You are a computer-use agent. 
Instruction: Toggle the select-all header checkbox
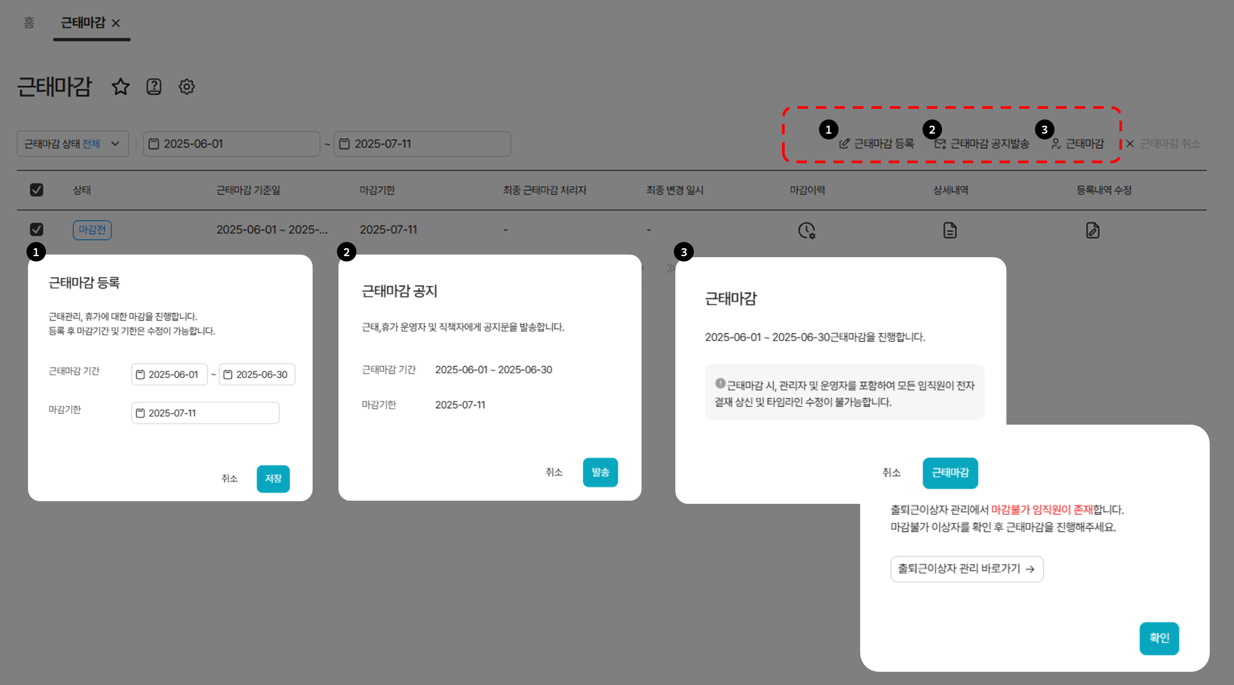pos(36,190)
